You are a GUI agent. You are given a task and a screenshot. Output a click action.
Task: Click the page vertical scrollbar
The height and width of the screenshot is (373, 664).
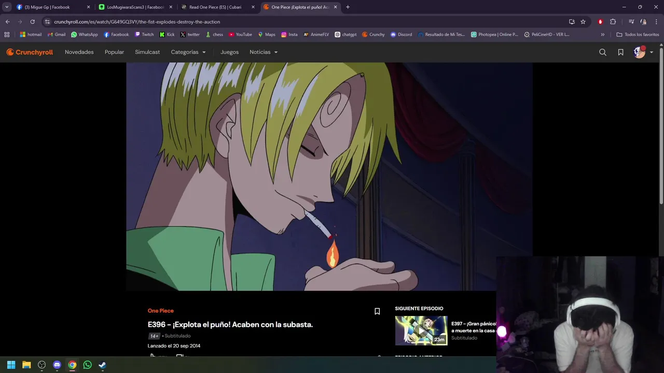661,130
